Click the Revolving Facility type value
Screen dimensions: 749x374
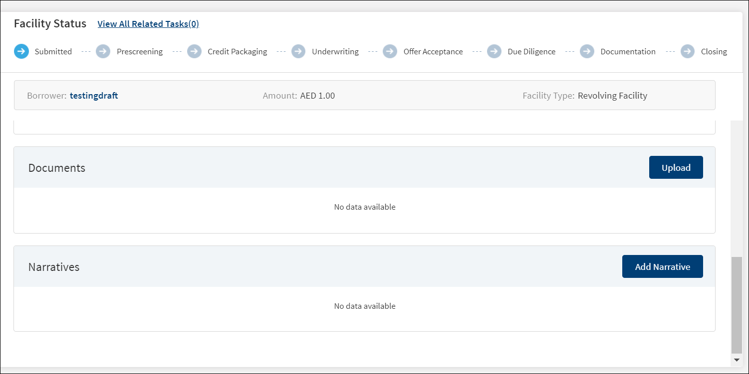pos(612,96)
